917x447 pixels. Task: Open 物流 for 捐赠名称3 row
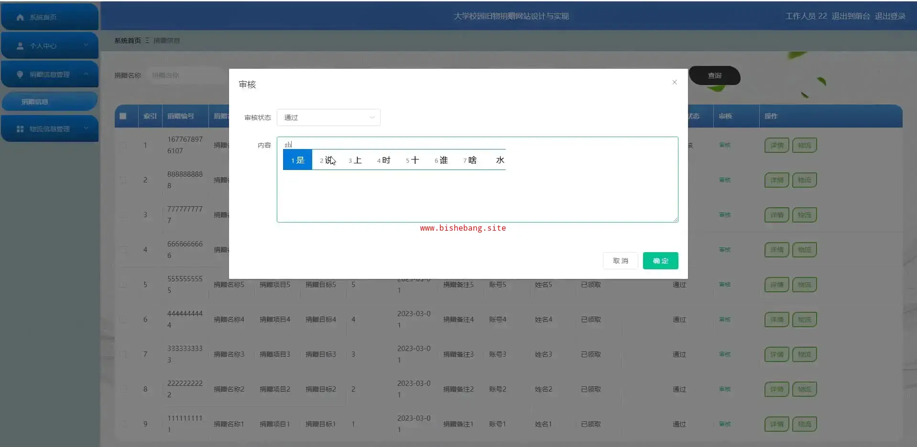click(804, 354)
